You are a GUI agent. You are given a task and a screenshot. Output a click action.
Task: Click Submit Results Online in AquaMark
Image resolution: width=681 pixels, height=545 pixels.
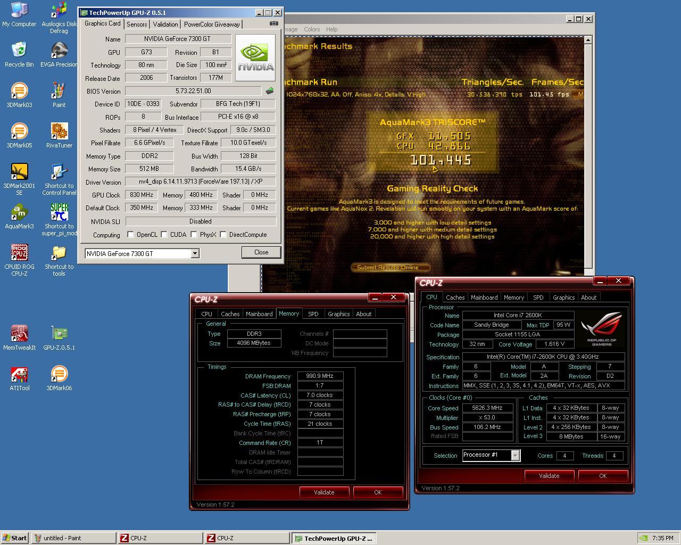pos(390,267)
